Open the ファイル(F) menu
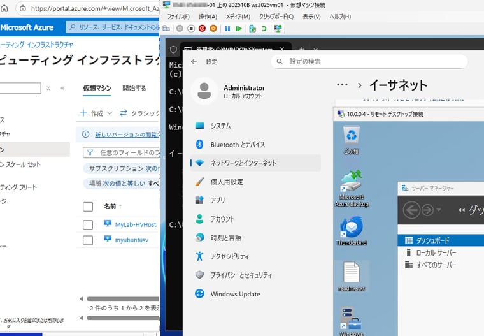 pos(178,17)
